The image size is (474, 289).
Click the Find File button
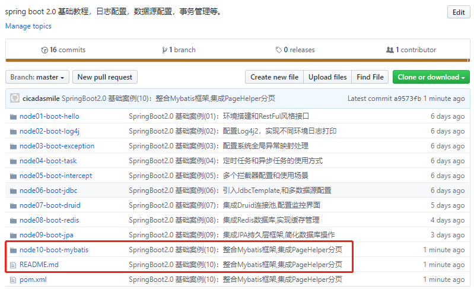pos(370,77)
